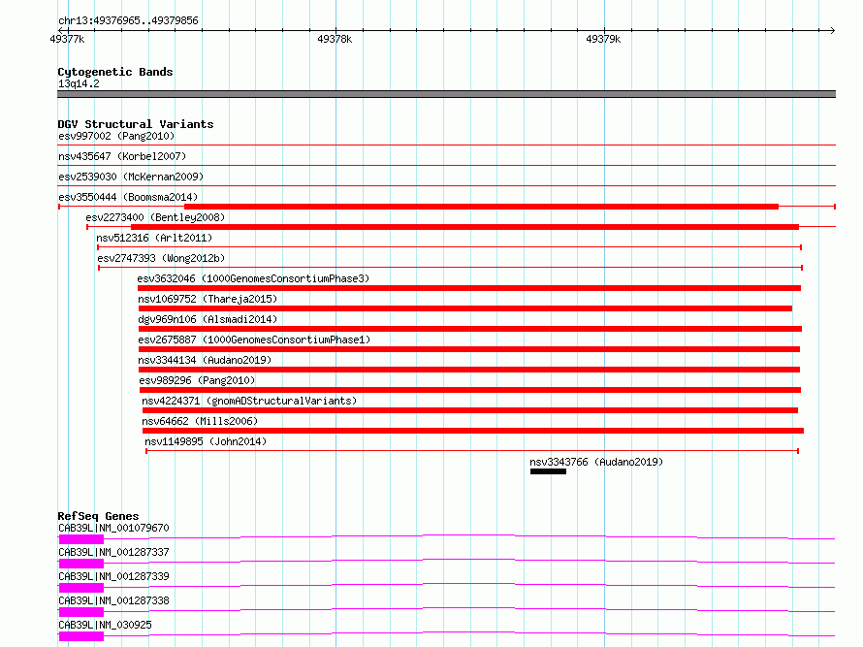Select variant nsv512316 (Arlt2011)
Viewport: 863px width, 647px height.
tap(154, 238)
